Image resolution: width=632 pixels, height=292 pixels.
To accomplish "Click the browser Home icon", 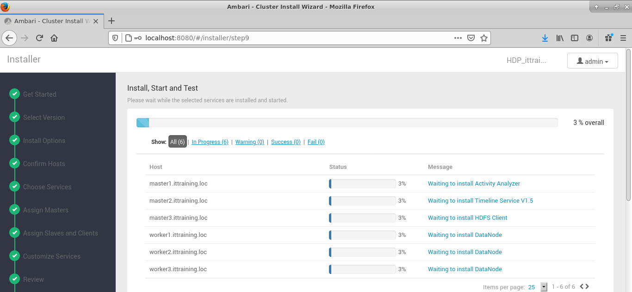I will tap(54, 38).
